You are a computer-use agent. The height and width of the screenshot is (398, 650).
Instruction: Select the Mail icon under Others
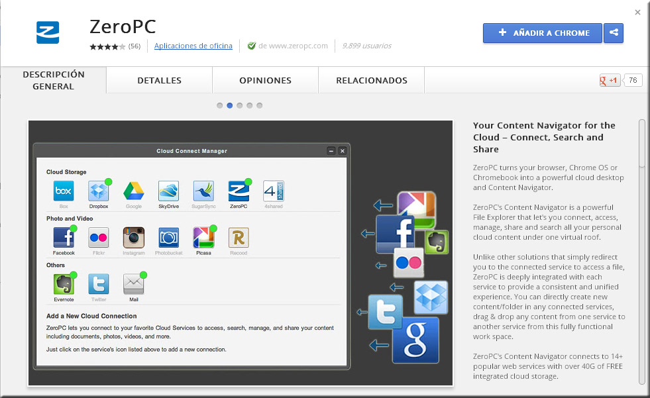pos(133,284)
